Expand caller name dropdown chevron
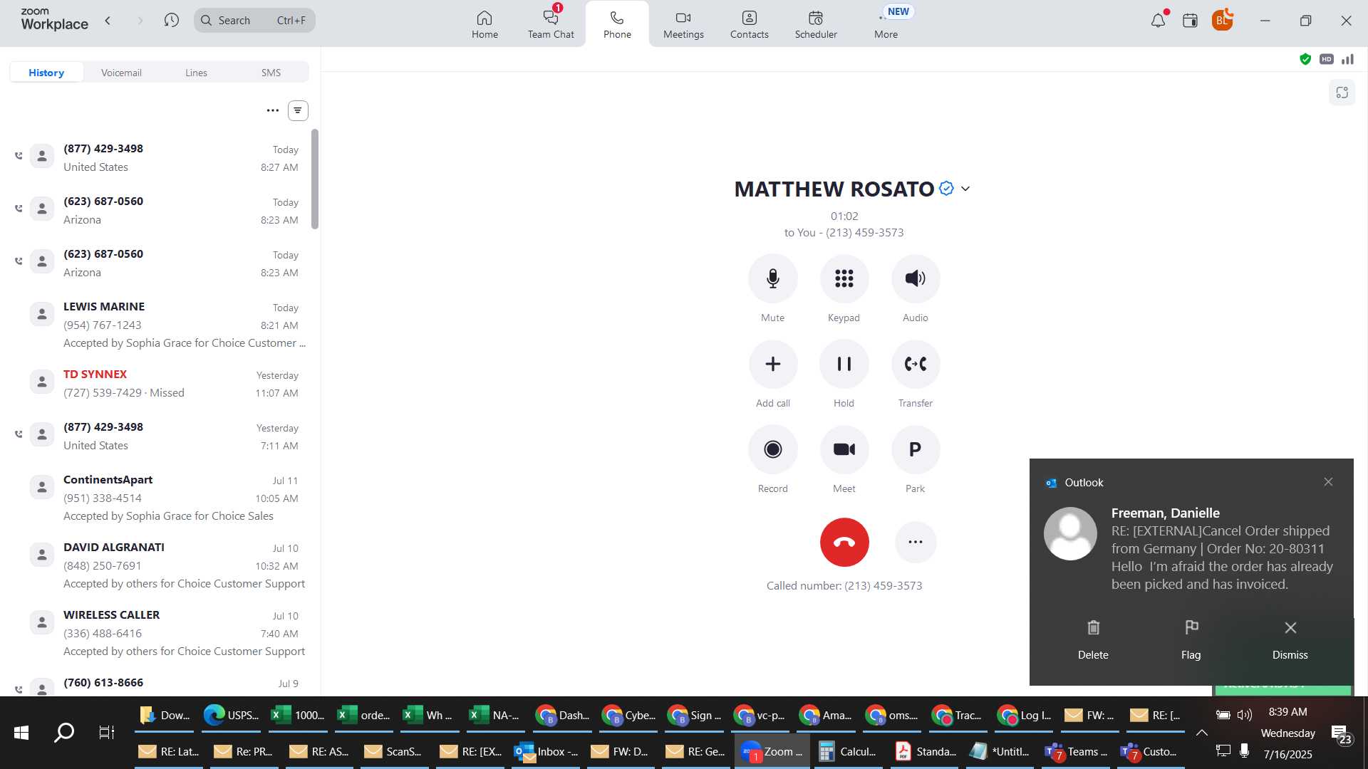 965,189
